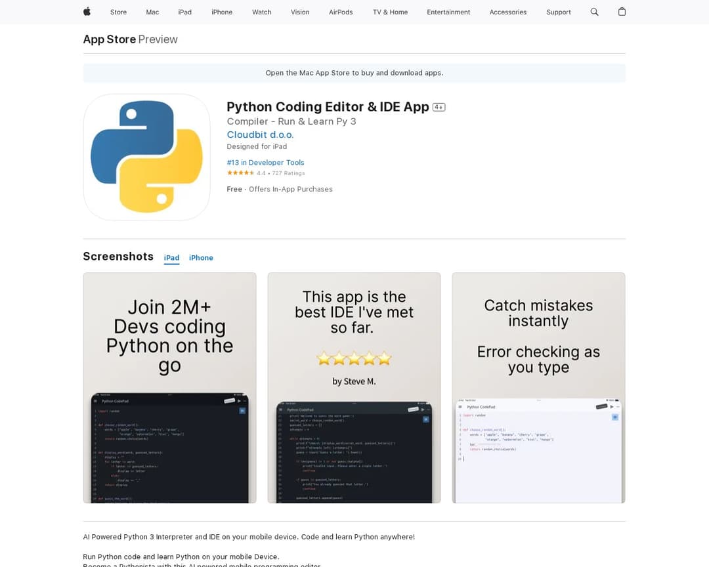Open 'best IDE I've met' screenshot
This screenshot has height=567, width=709.
point(354,388)
